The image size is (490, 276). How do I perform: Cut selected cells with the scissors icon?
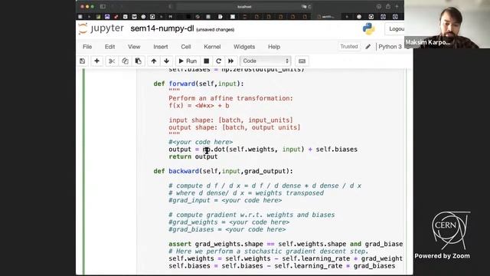[112, 61]
